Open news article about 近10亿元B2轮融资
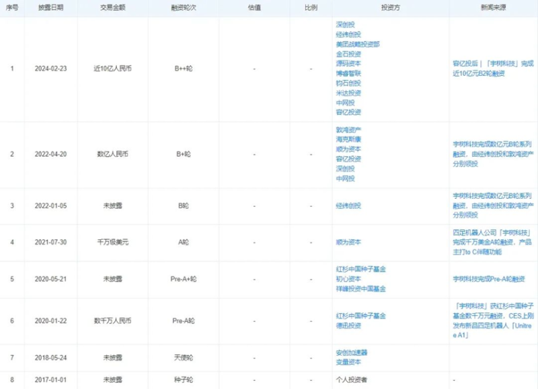538x389 pixels. tap(493, 68)
